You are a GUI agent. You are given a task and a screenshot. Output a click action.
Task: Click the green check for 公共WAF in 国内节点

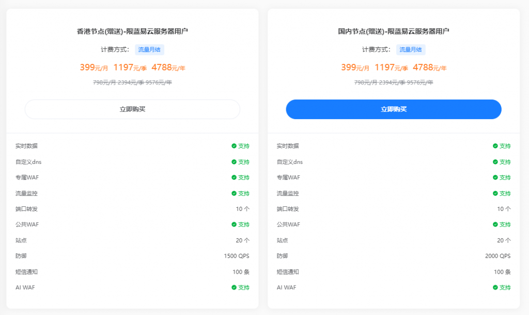tap(495, 224)
